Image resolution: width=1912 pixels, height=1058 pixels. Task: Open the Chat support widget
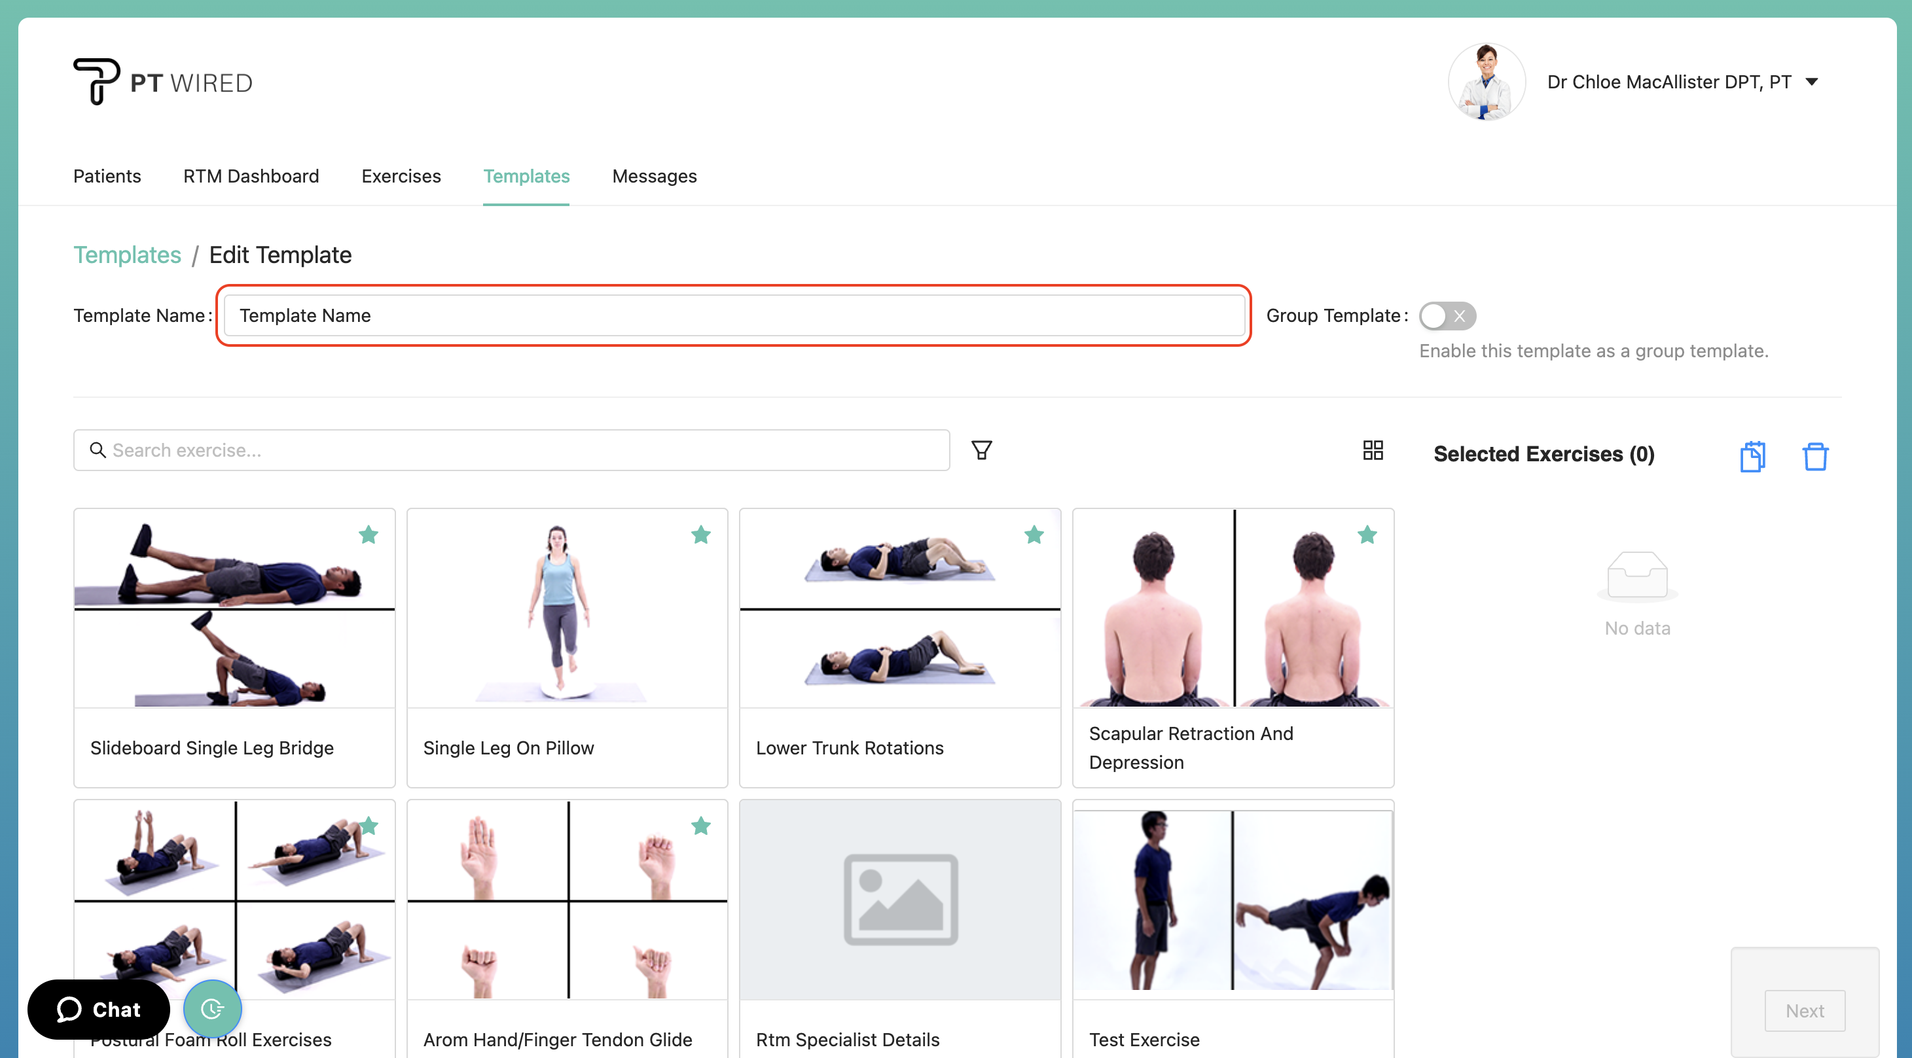click(98, 1009)
